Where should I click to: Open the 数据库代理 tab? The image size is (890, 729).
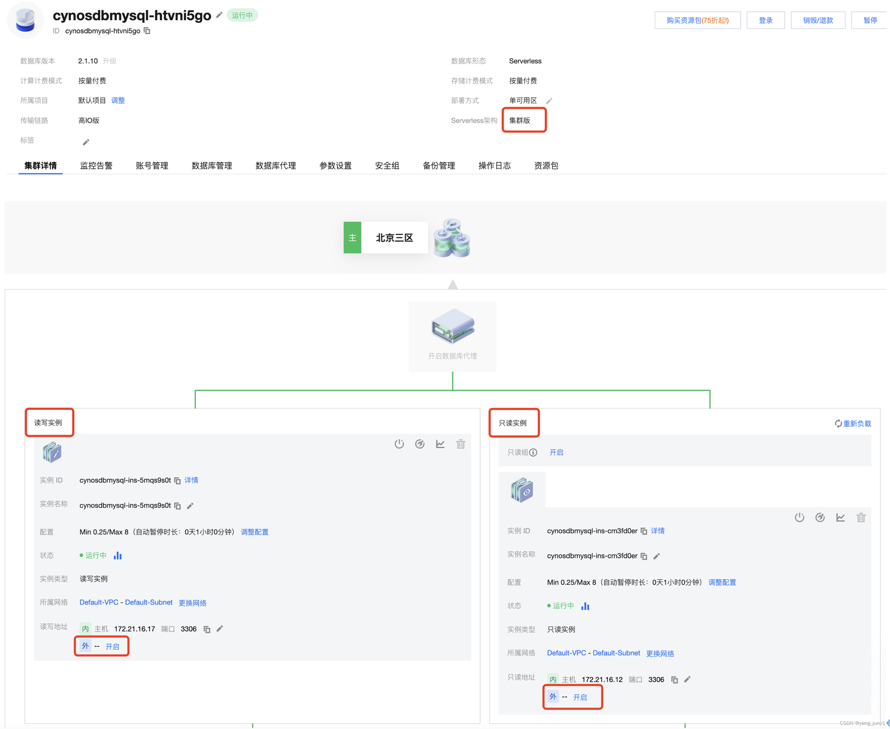pyautogui.click(x=276, y=165)
